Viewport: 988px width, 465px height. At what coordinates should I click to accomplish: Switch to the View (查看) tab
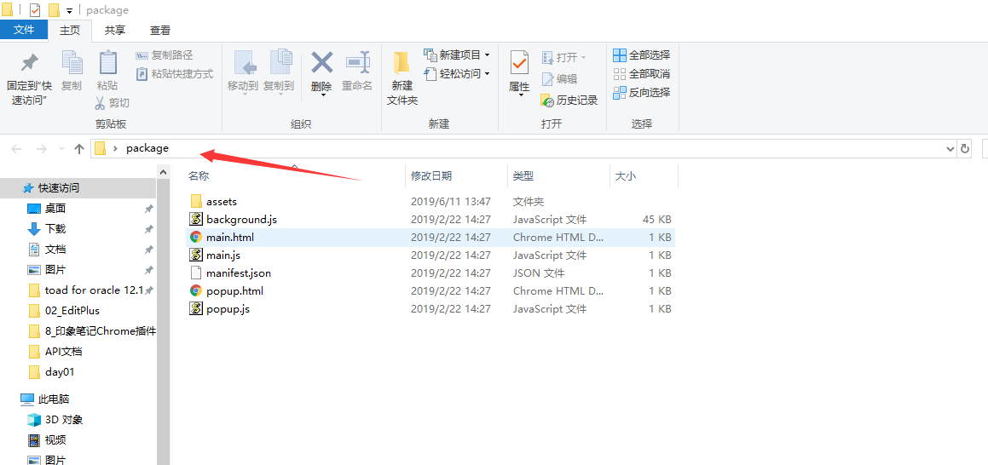click(160, 30)
